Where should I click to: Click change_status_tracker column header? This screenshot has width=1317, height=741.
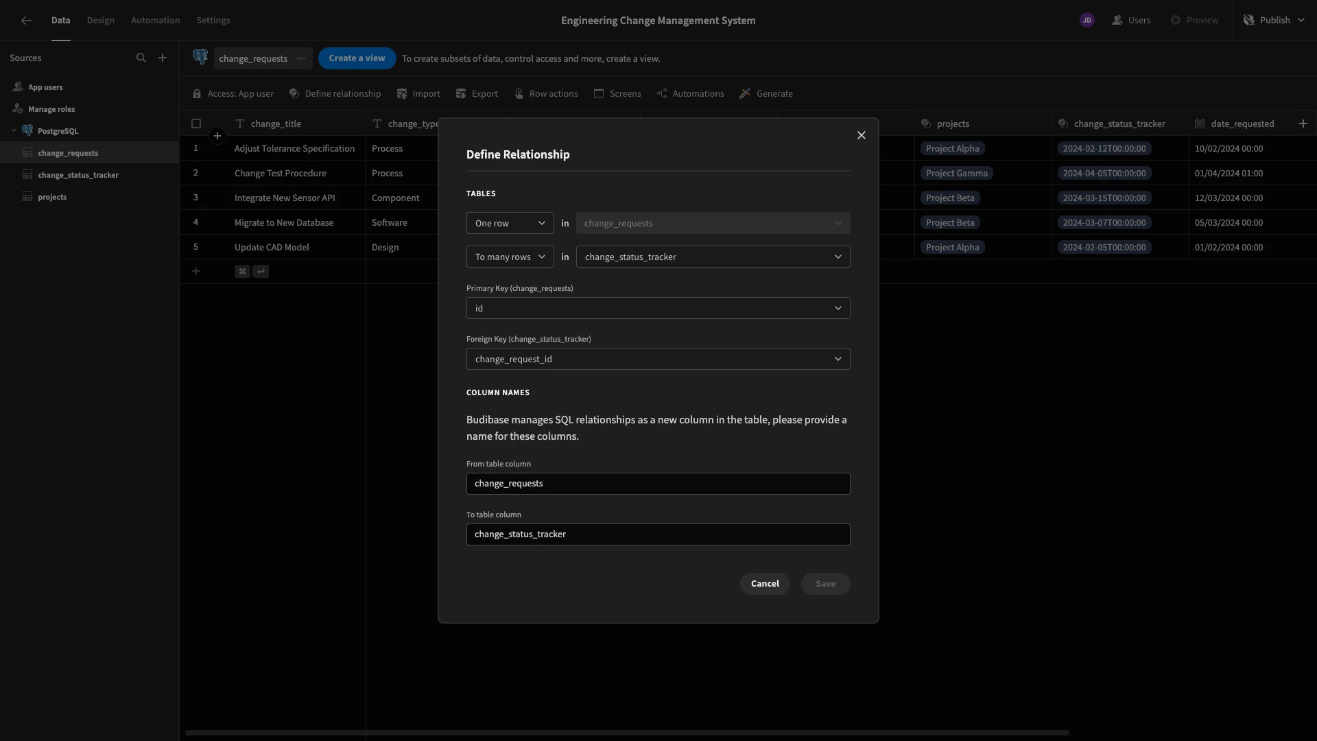1120,123
